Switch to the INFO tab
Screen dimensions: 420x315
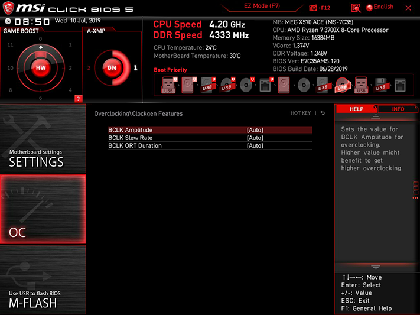tap(398, 109)
